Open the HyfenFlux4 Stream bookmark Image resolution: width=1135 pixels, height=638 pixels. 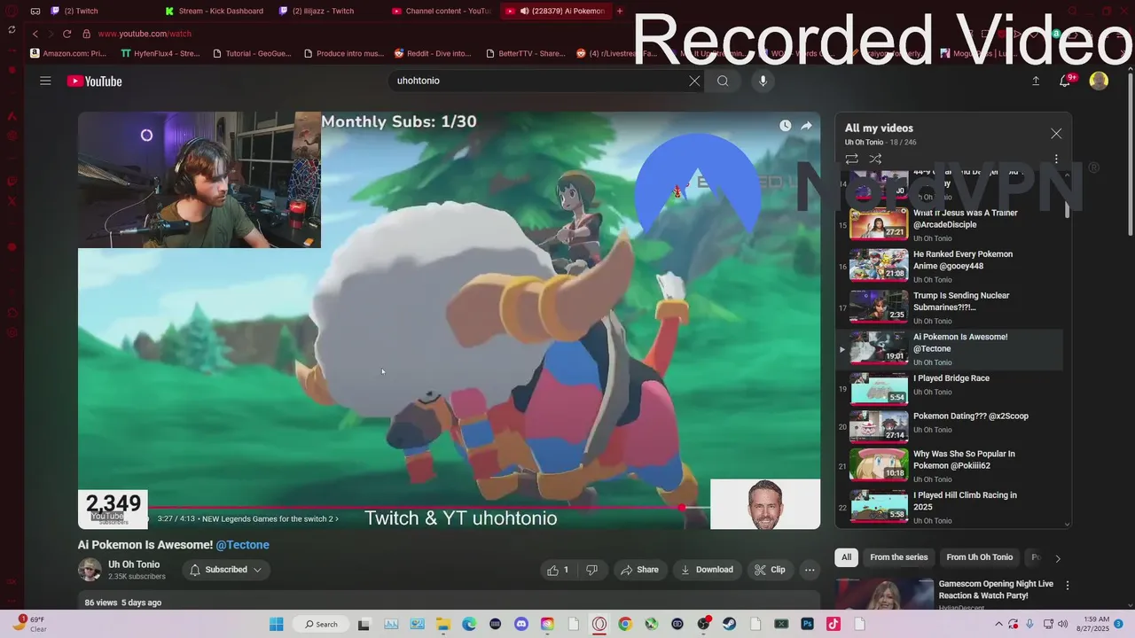coord(160,53)
